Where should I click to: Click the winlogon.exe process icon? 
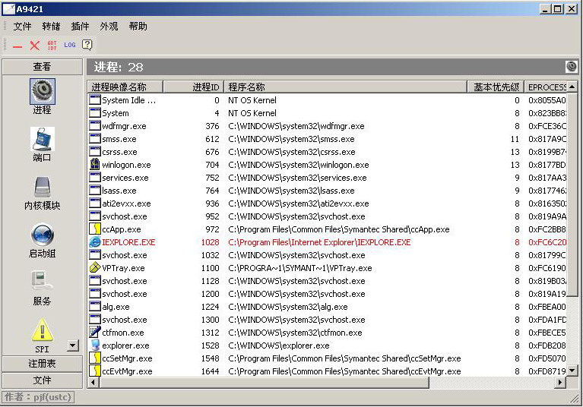tap(95, 165)
